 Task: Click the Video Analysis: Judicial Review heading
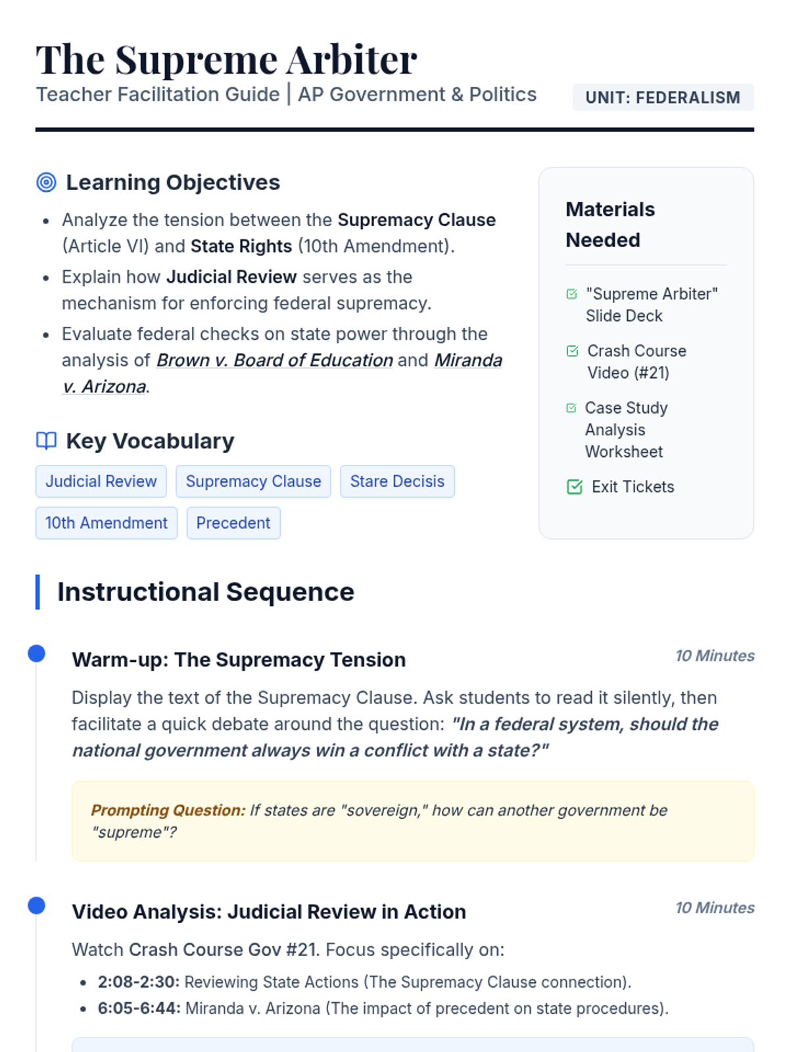coord(268,911)
